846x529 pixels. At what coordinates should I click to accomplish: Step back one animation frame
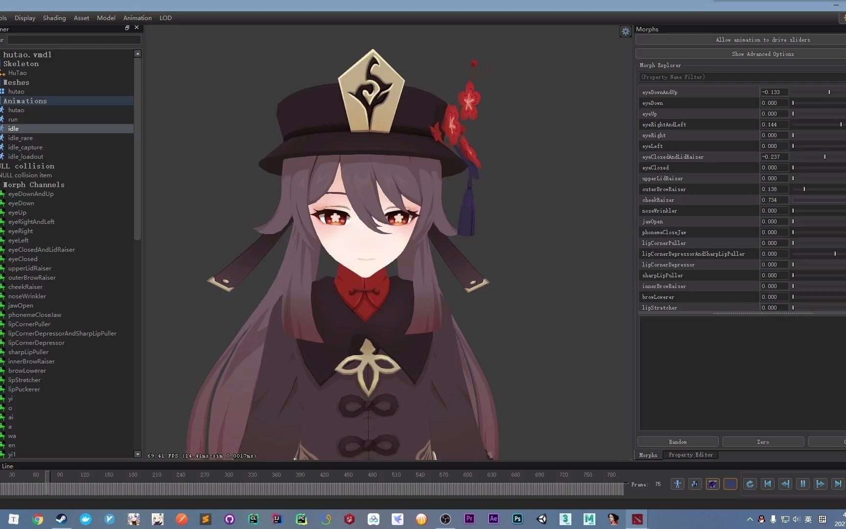tap(785, 484)
